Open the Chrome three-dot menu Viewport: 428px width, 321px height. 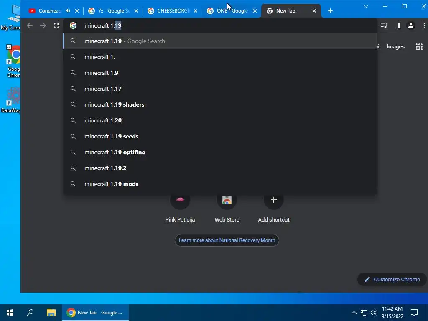coord(424,25)
